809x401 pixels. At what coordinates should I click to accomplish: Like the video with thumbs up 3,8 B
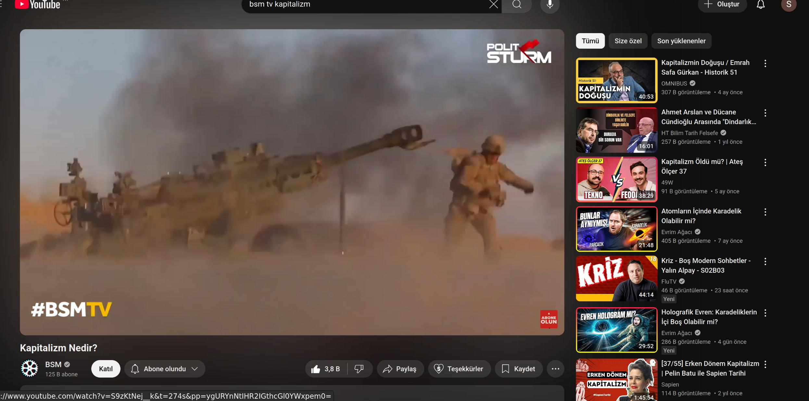click(326, 369)
